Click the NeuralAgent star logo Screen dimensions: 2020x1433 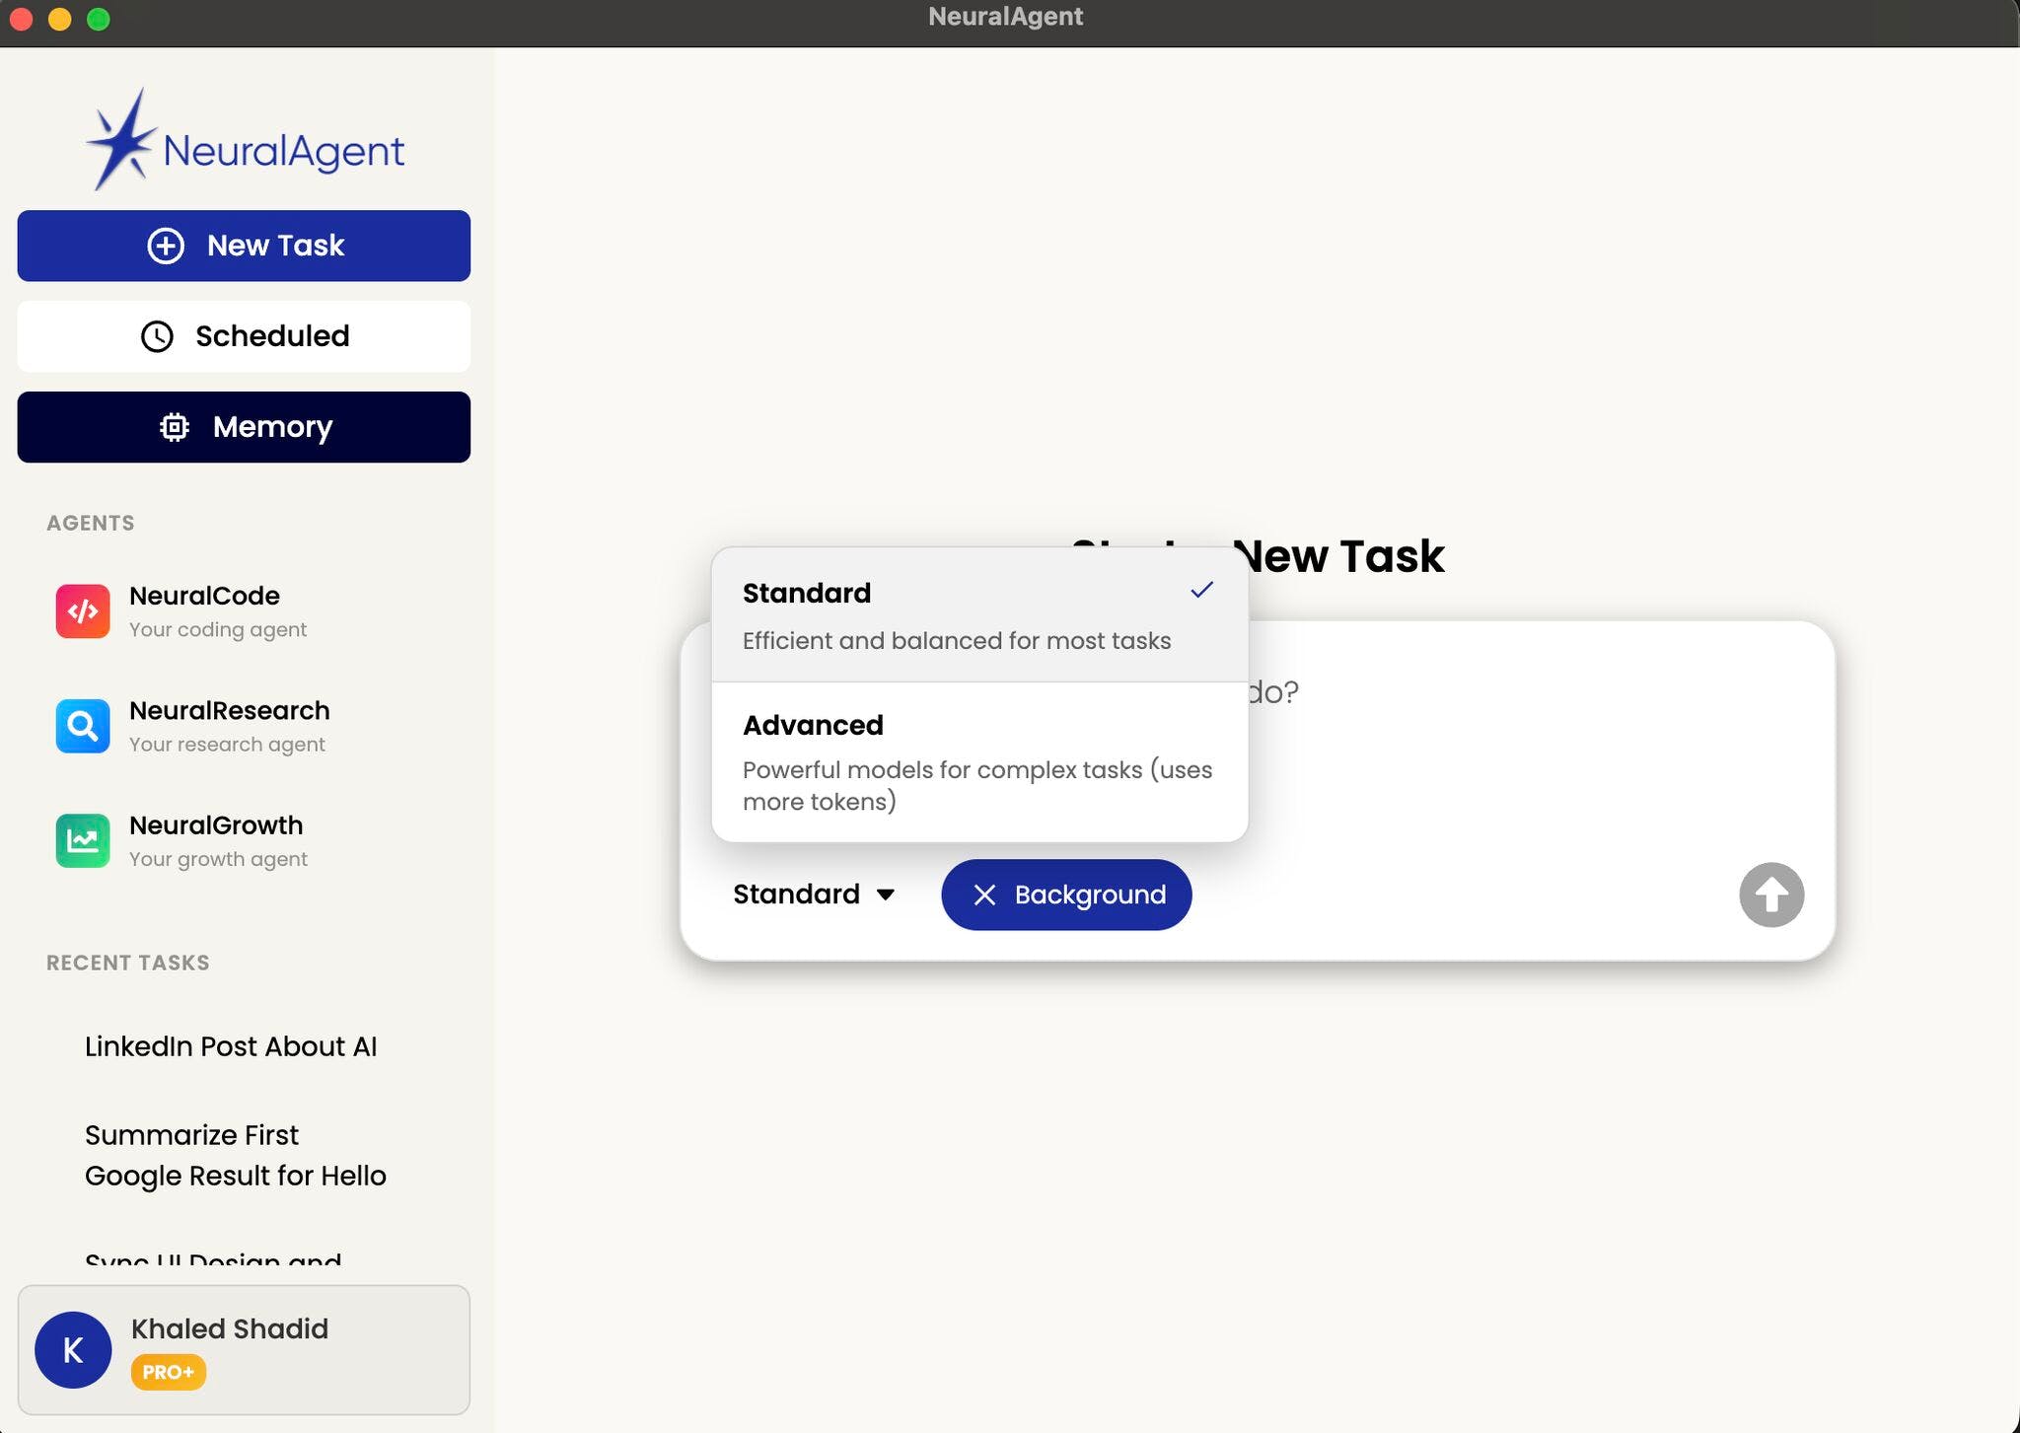[121, 140]
